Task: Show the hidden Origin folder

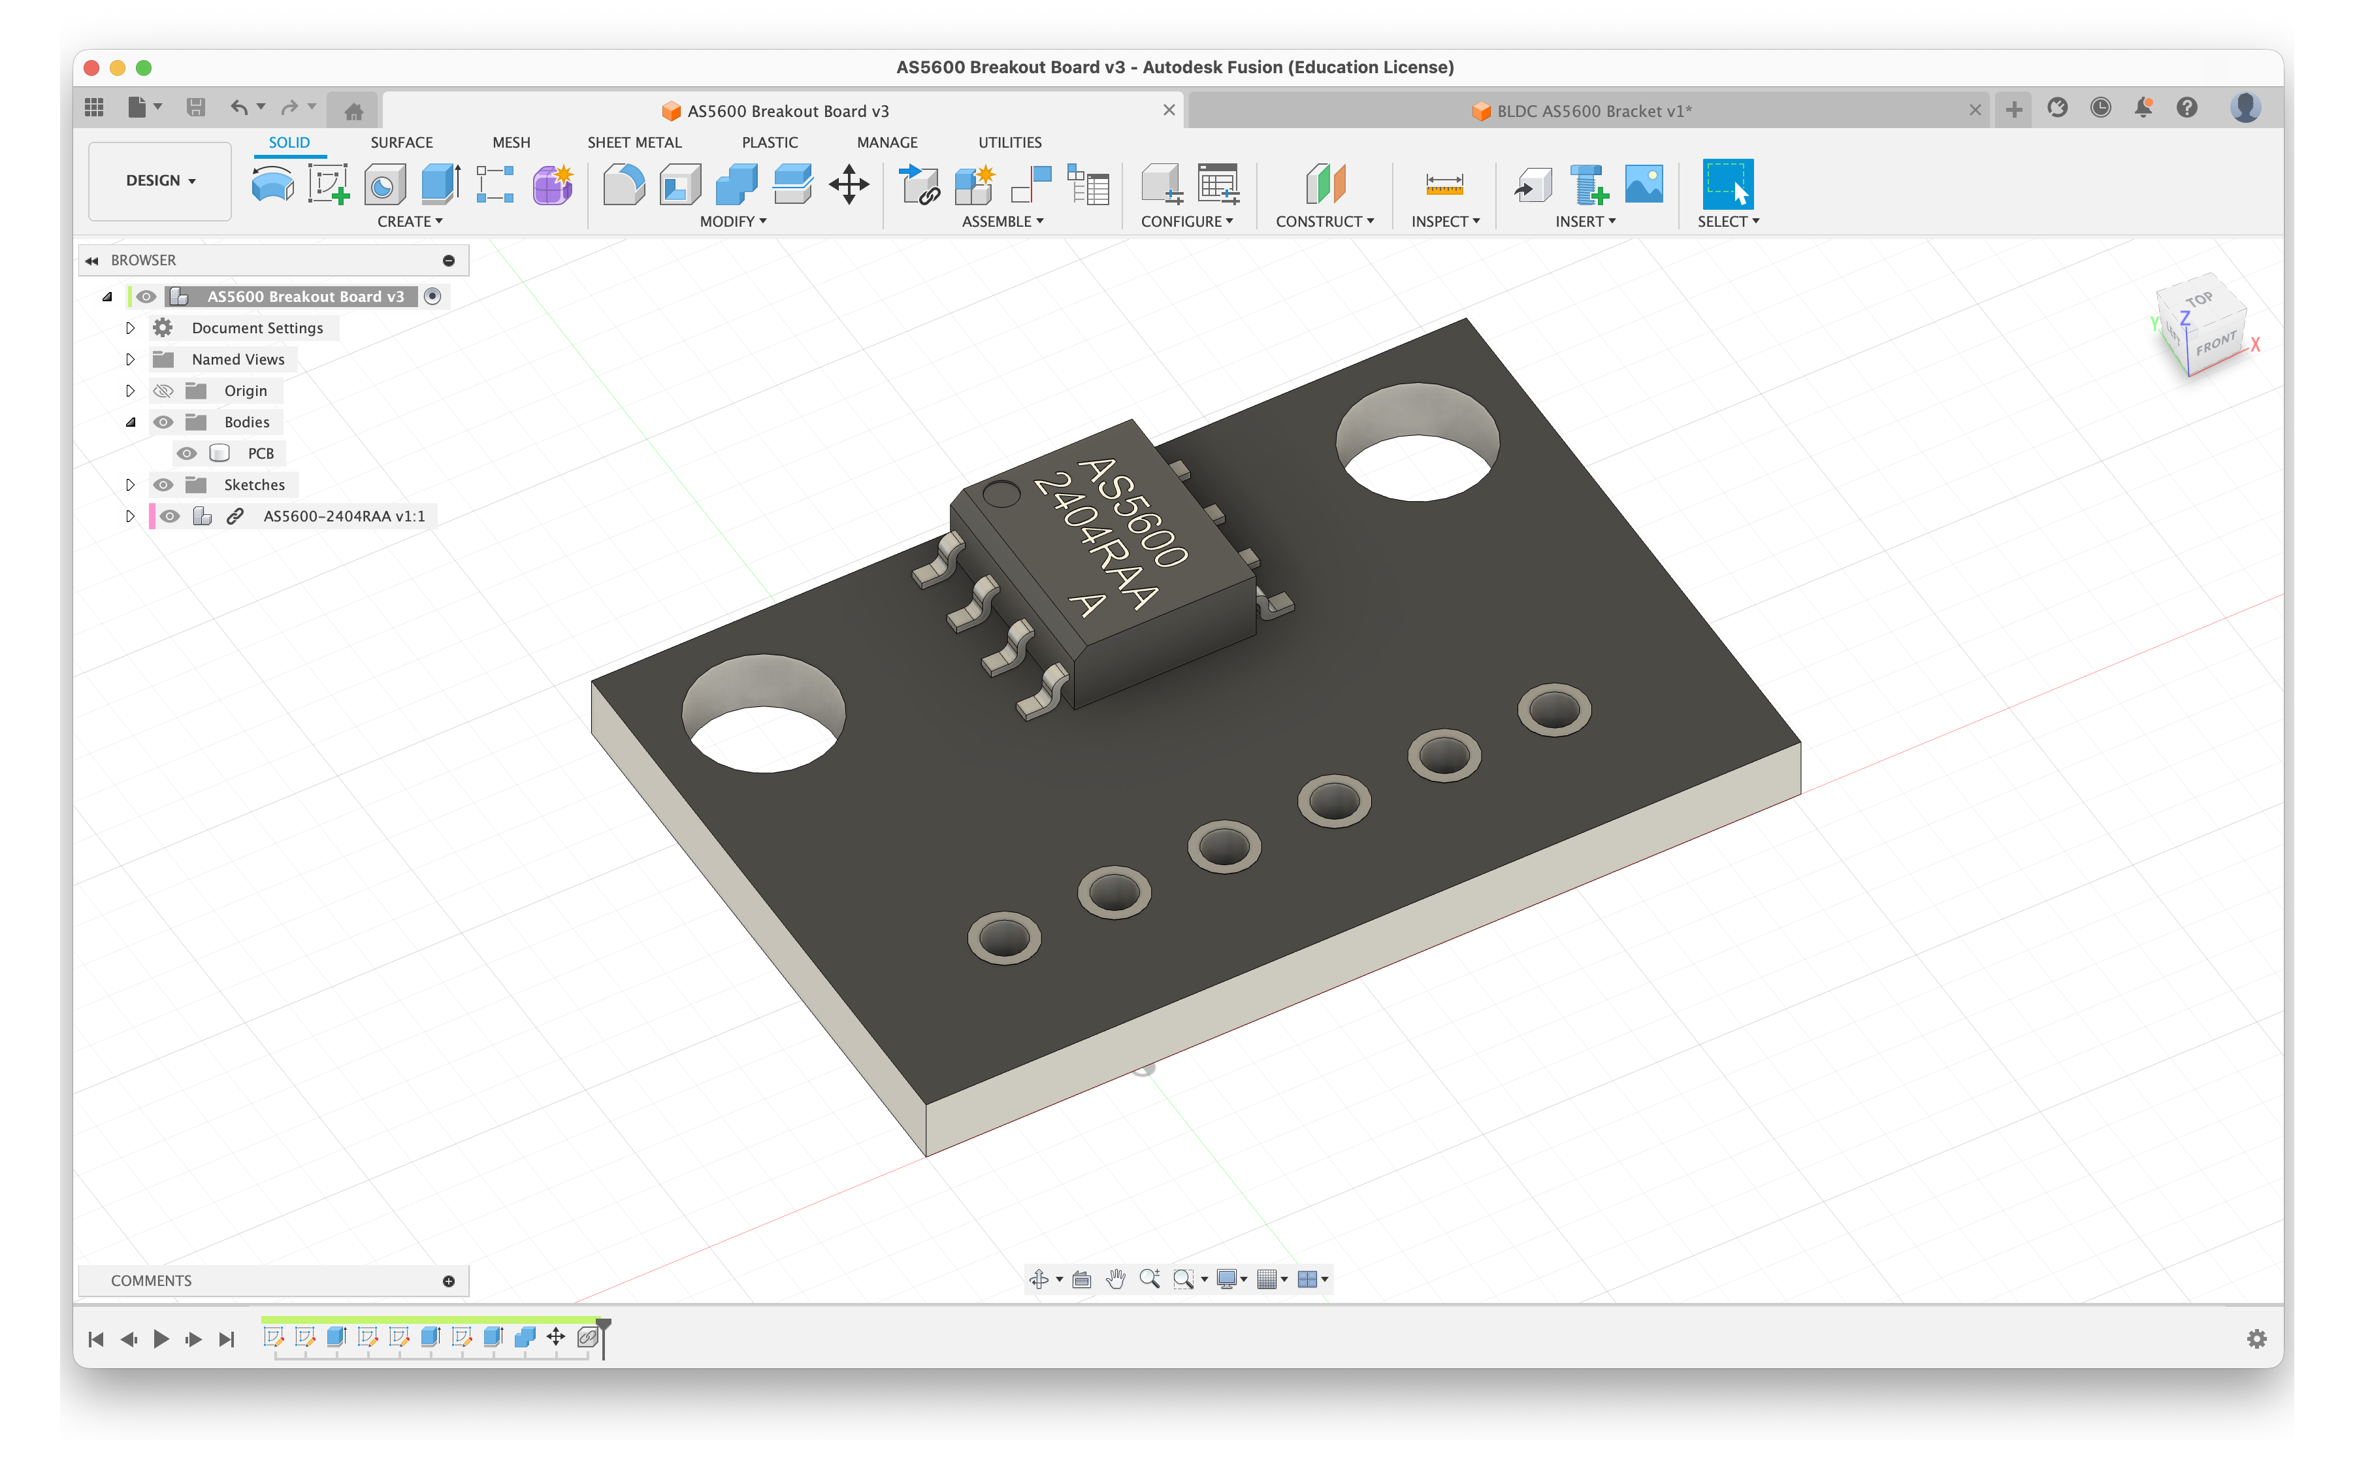Action: point(164,391)
